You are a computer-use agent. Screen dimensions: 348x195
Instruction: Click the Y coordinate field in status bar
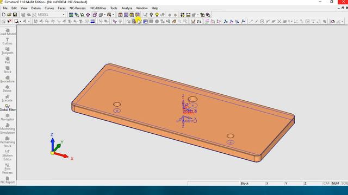coord(294,184)
